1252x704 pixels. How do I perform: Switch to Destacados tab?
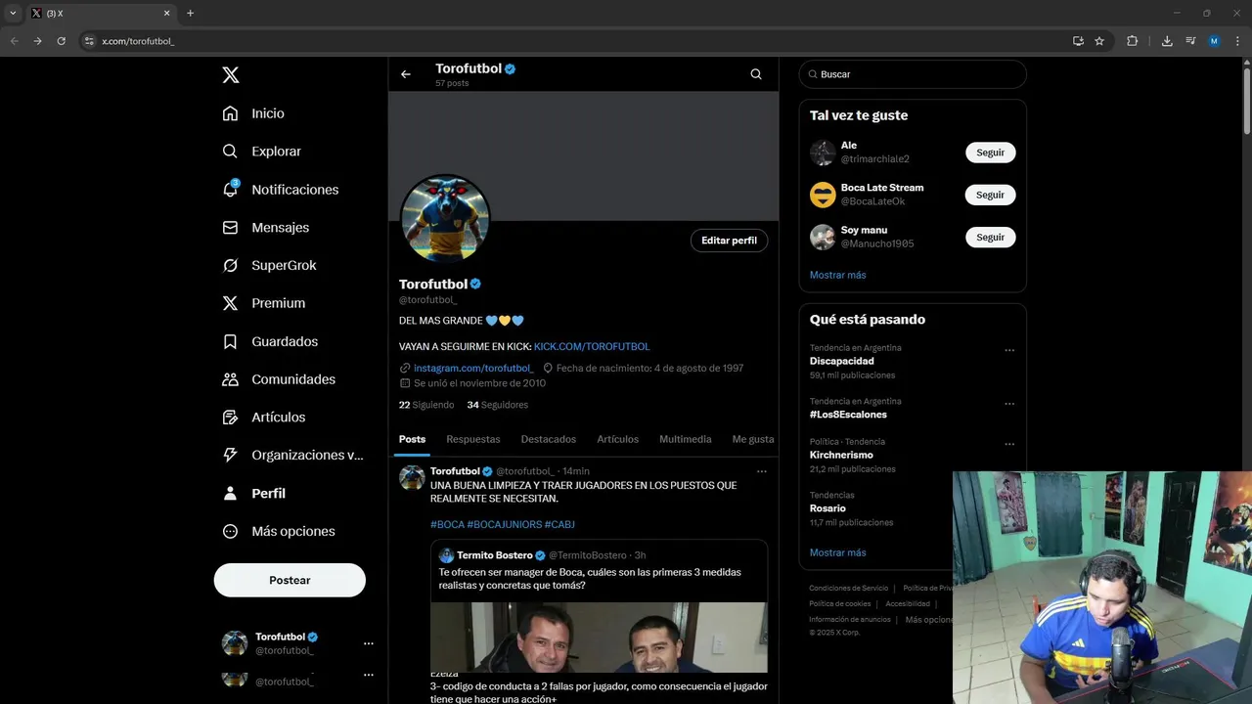[549, 439]
